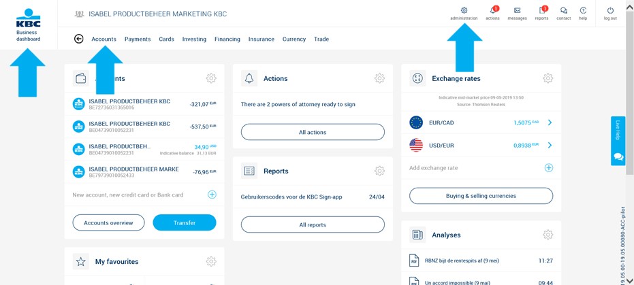Screen dimensions: 634x285
Task: Open the Financing menu
Action: pos(227,39)
